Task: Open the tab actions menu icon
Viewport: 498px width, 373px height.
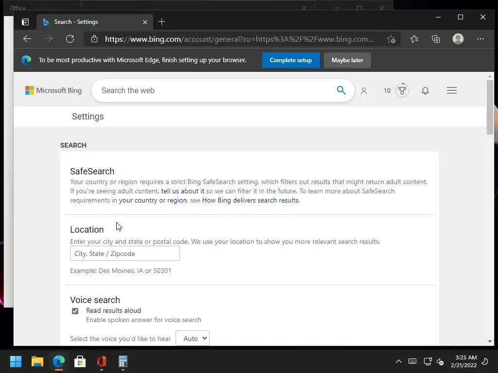Action: 25,22
